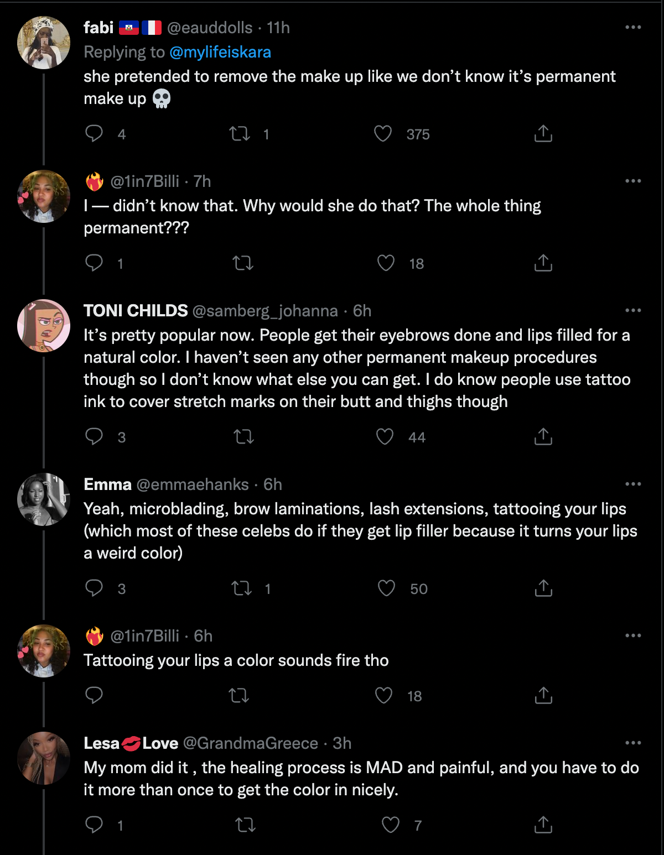Like Emma's microblading tweet
The image size is (664, 855).
pyautogui.click(x=386, y=588)
